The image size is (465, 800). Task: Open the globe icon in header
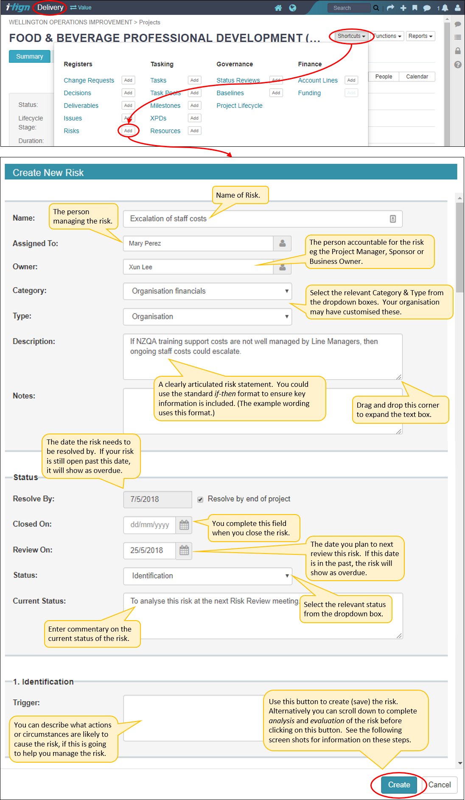coord(293,8)
